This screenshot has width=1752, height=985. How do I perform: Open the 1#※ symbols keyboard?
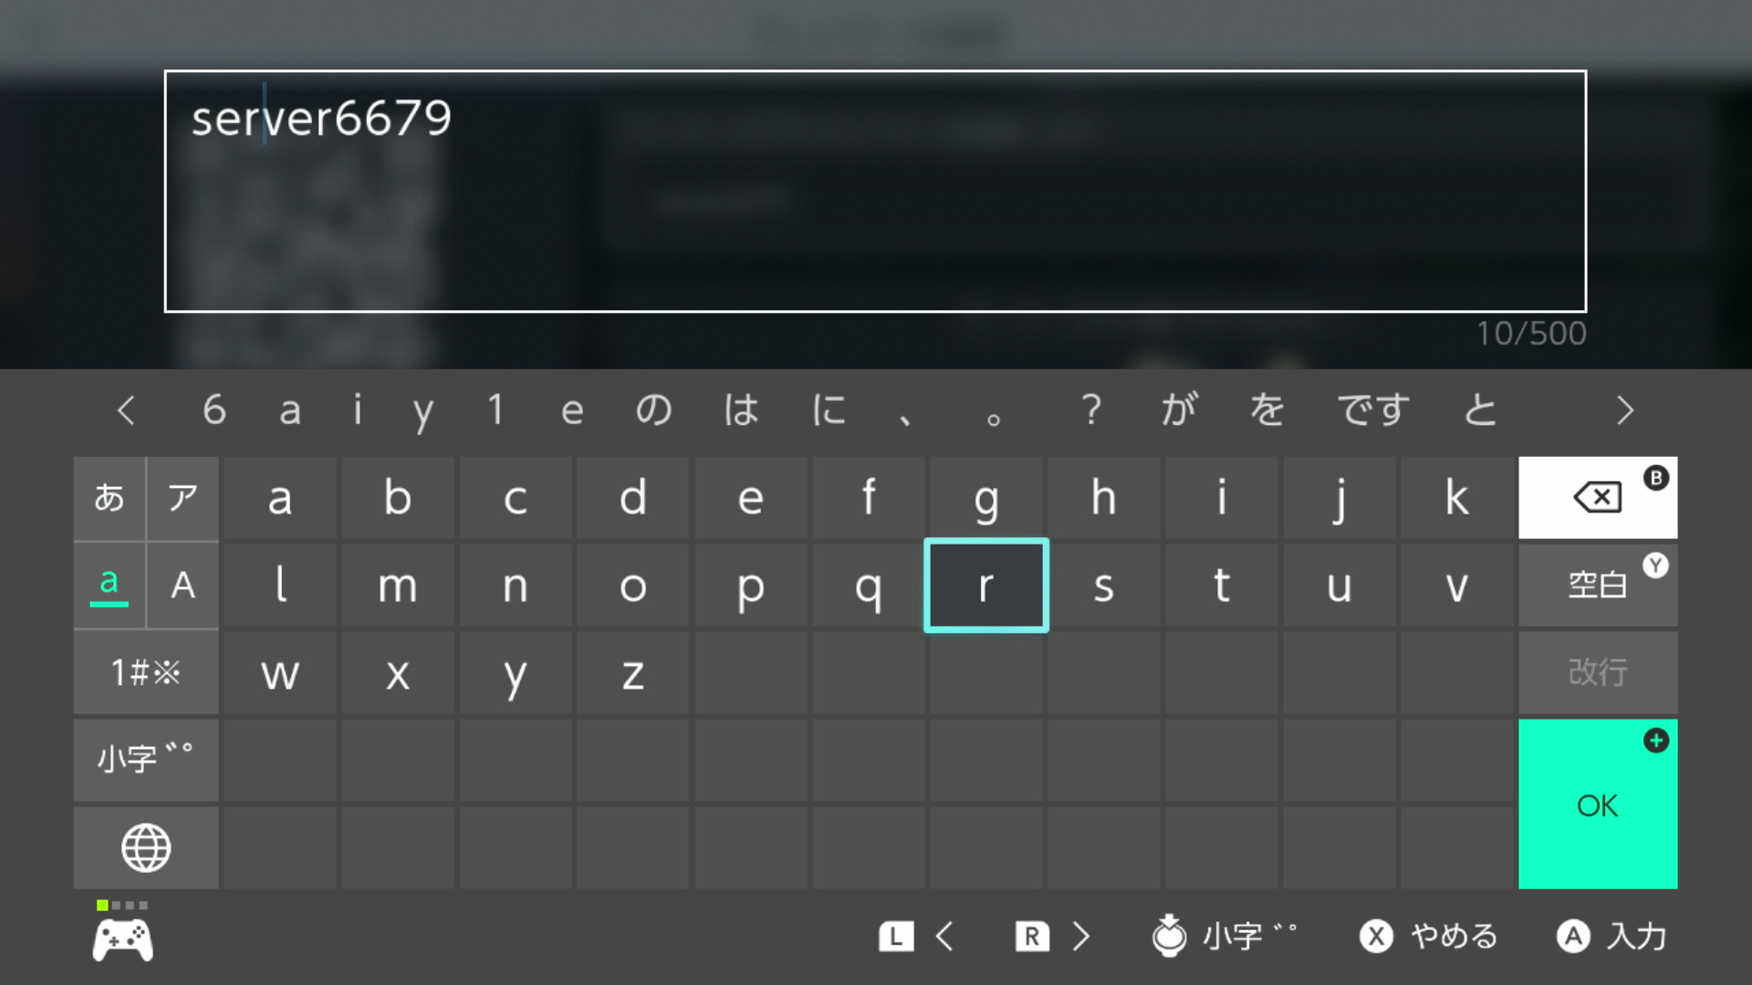(146, 673)
